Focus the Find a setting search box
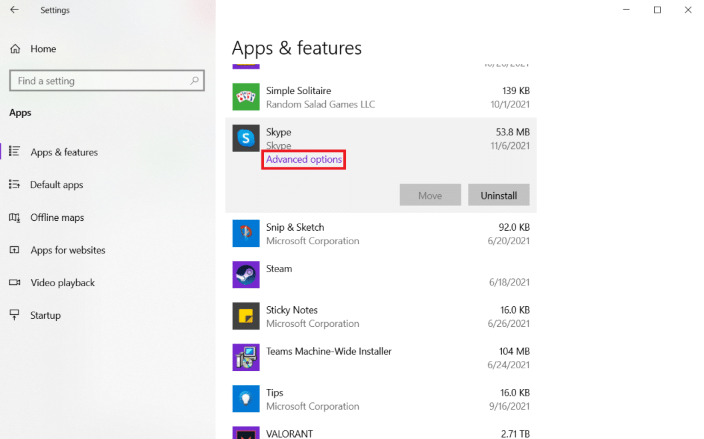Image resolution: width=704 pixels, height=439 pixels. 100,81
